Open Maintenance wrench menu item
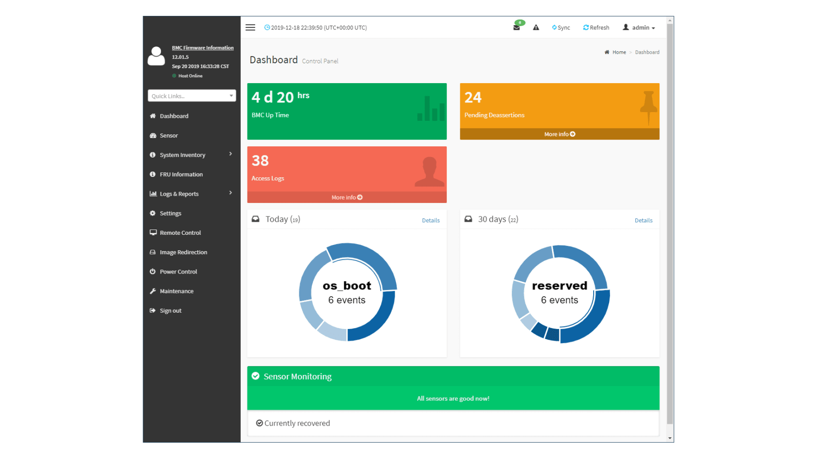The image size is (817, 459). [x=176, y=291]
